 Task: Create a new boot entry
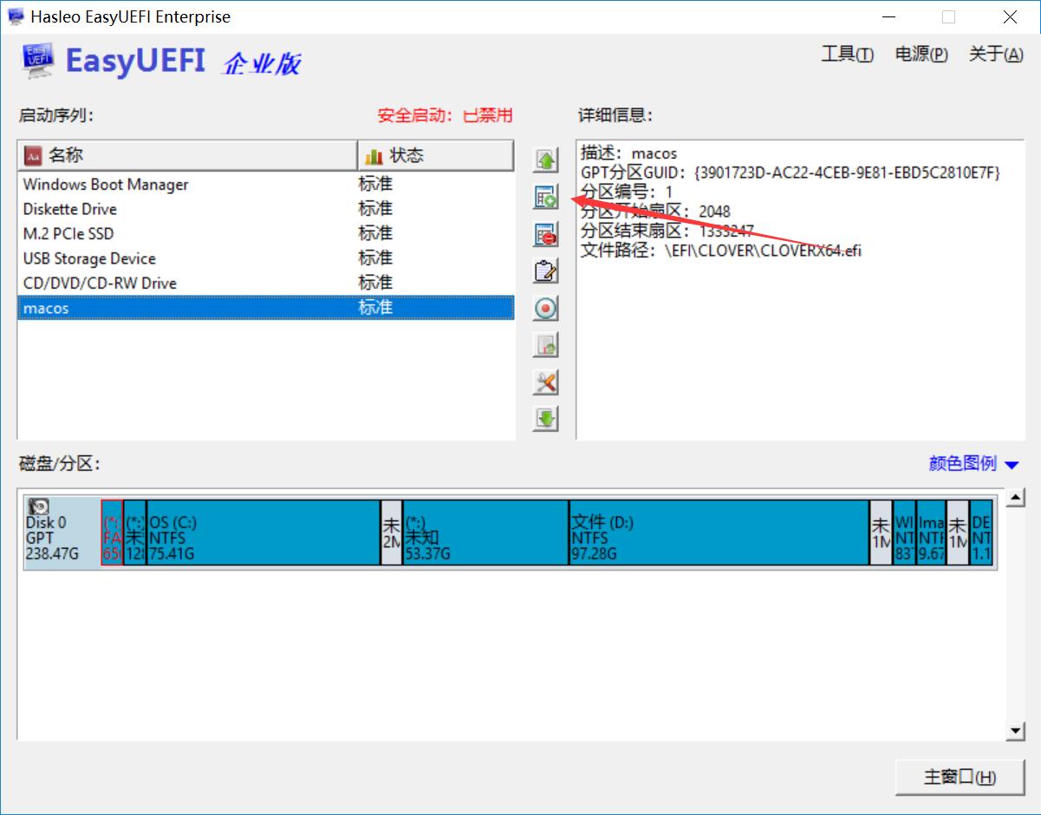click(545, 197)
